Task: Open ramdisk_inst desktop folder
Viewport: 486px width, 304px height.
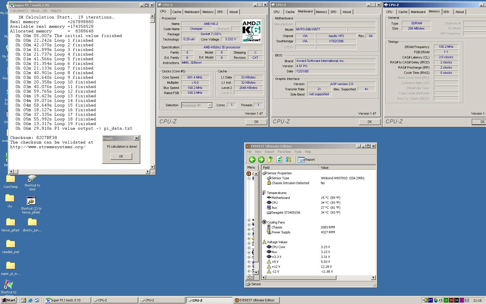Action: 10,247
